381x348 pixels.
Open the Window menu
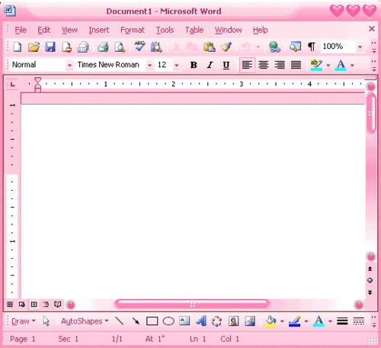coord(228,30)
